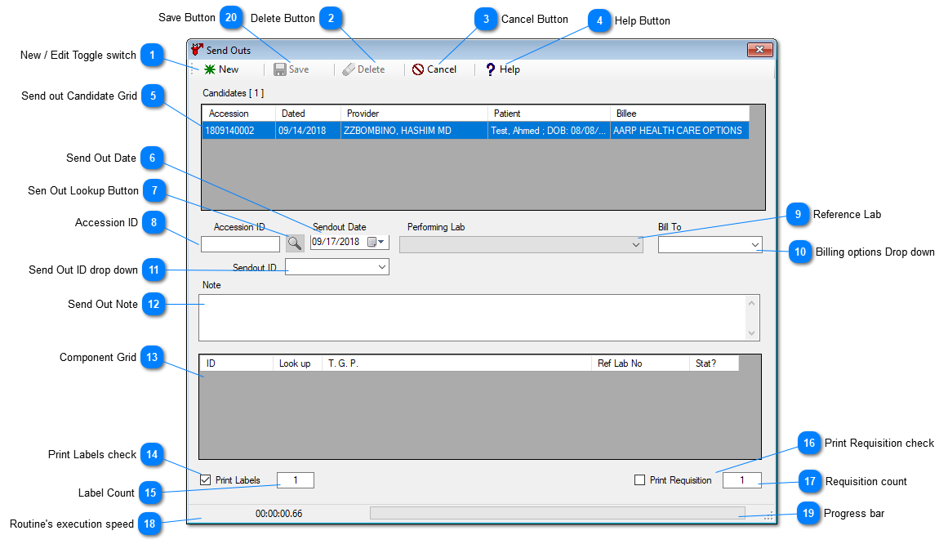Sort candidates by Accession column header
The height and width of the screenshot is (544, 948).
[238, 114]
